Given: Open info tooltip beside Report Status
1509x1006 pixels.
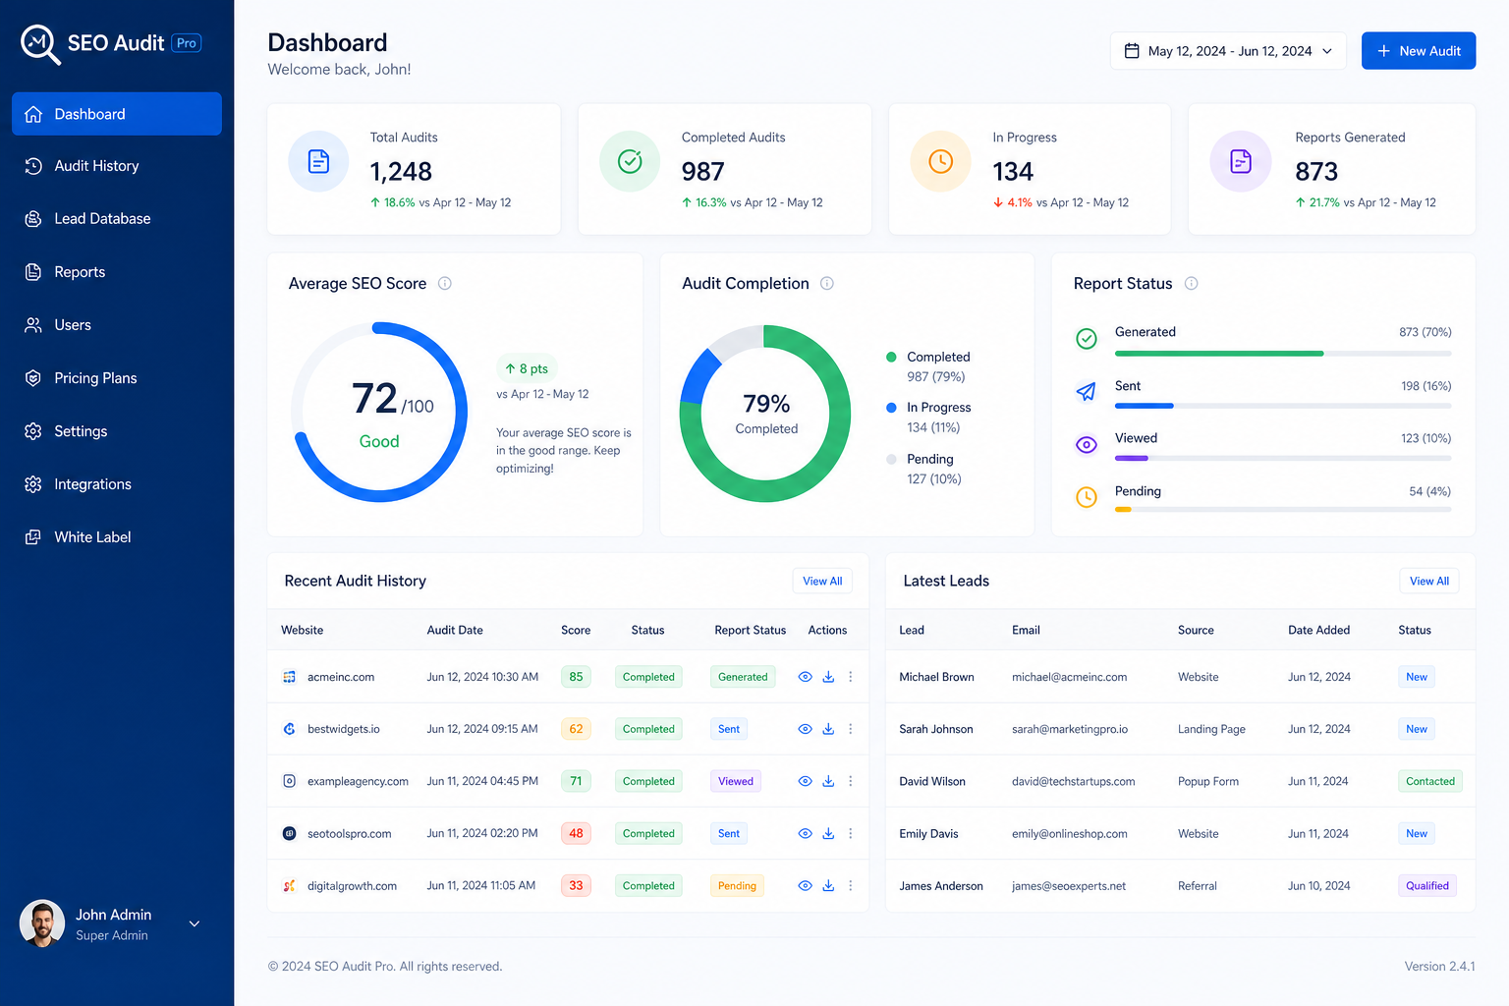Looking at the screenshot, I should click(x=1192, y=284).
